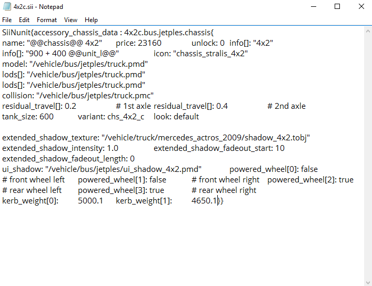Click the extended_shadow_texture path line
372x286 pixels.
point(156,138)
